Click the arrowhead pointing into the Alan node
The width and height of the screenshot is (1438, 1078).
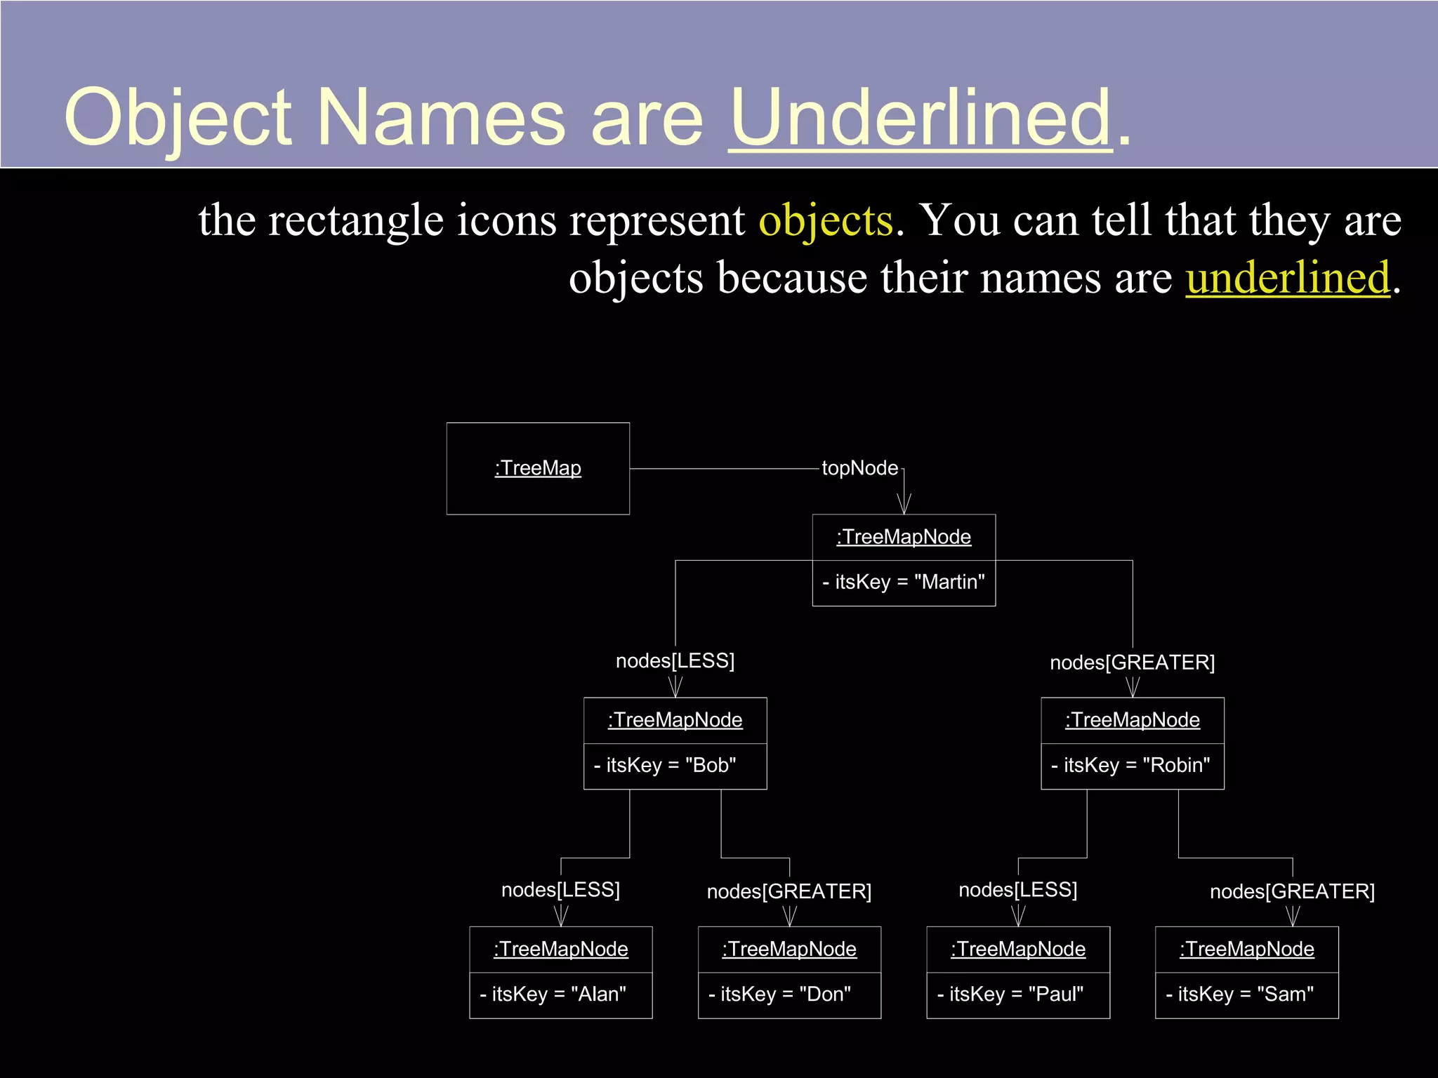(560, 917)
